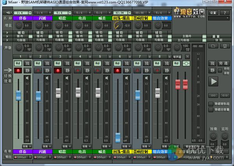Open 均衡器 slot on the 电音 channel
Image resolution: width=234 pixels, height=166 pixels.
point(80,40)
